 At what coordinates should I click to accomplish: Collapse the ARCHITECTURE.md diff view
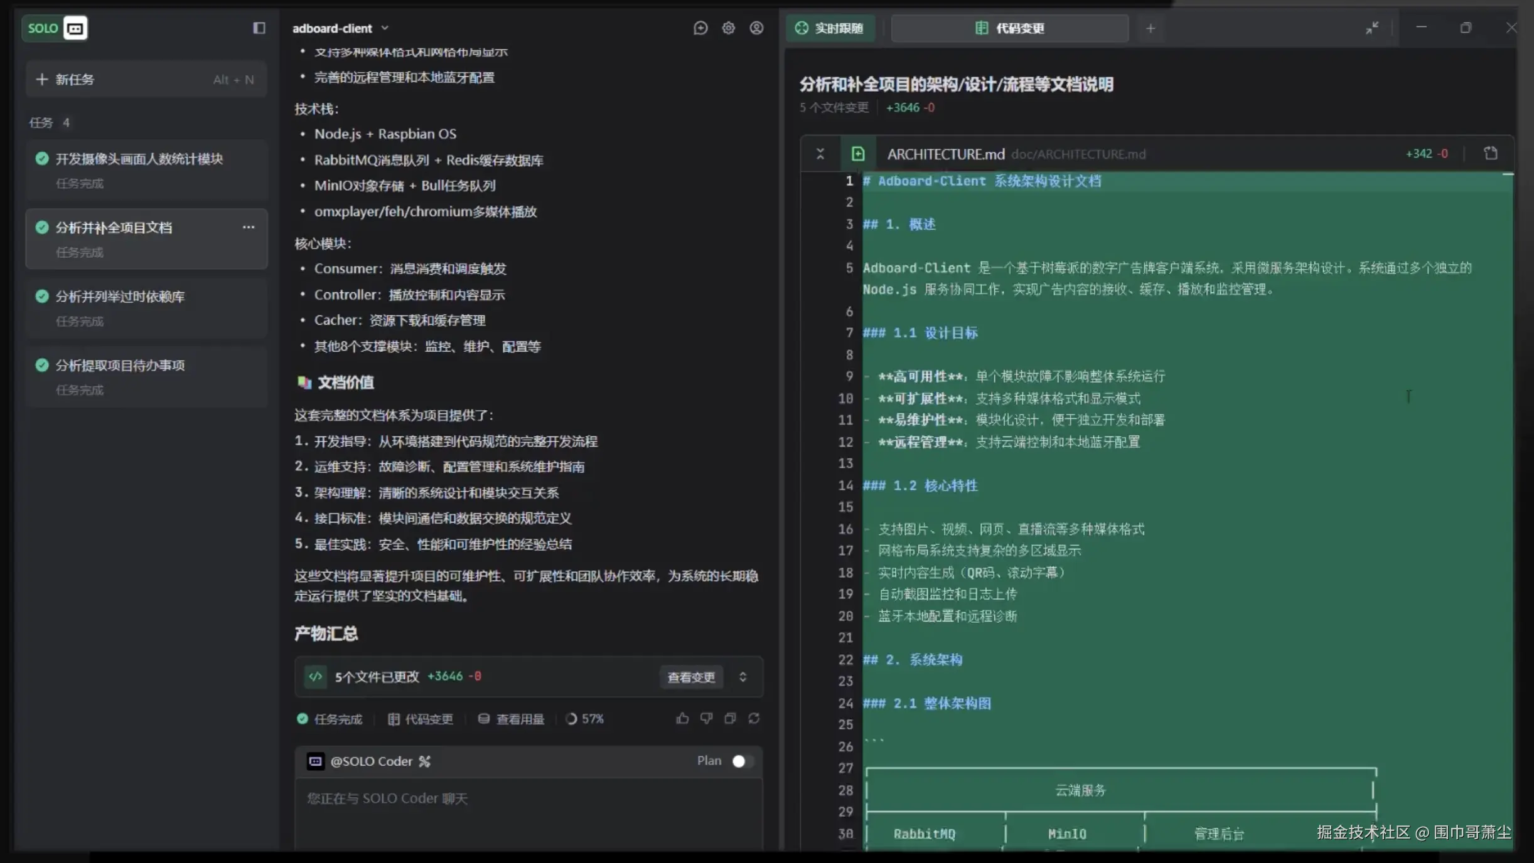(x=820, y=154)
